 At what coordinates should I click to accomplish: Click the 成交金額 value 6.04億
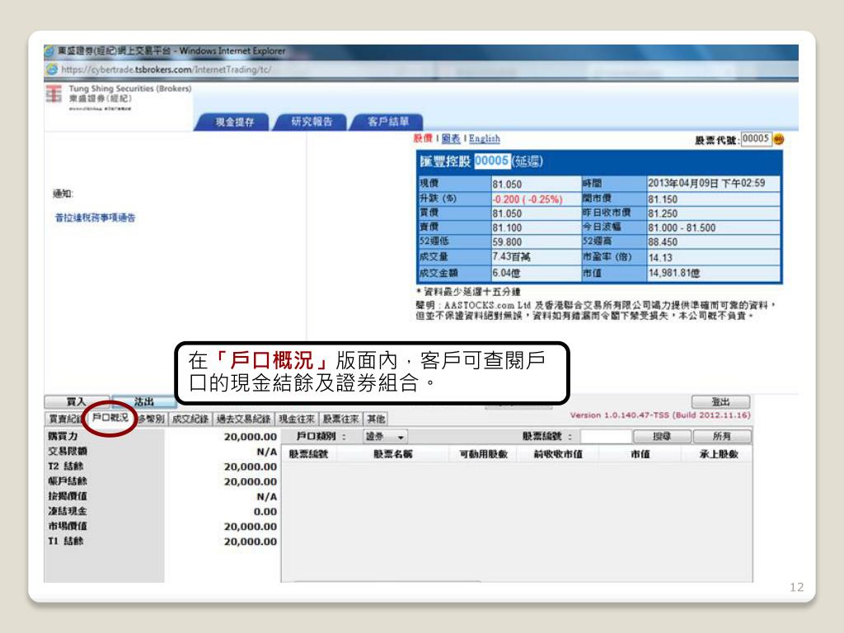click(506, 273)
